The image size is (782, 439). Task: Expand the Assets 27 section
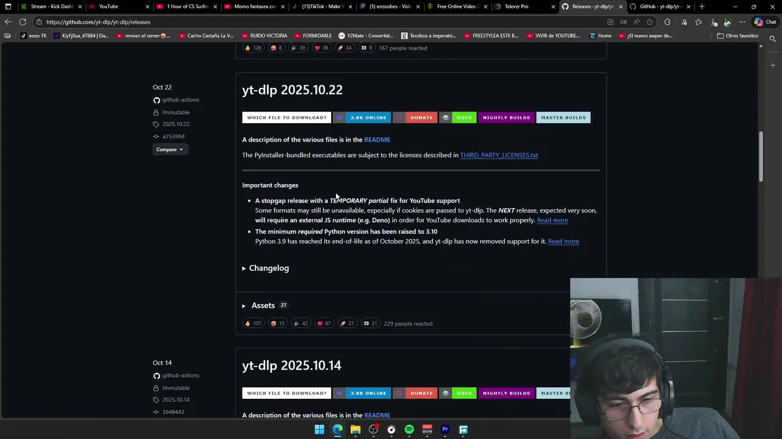264,305
